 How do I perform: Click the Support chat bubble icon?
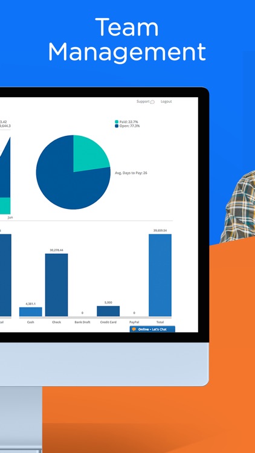152,102
